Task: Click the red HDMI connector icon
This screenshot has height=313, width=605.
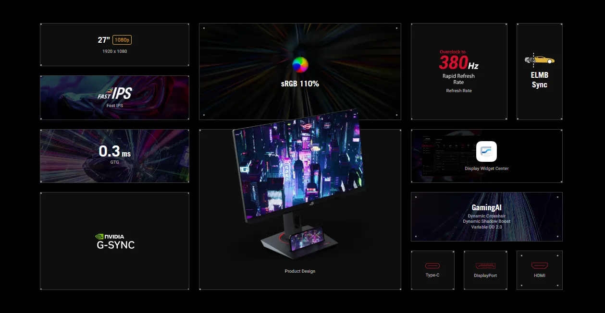Action: tap(539, 265)
